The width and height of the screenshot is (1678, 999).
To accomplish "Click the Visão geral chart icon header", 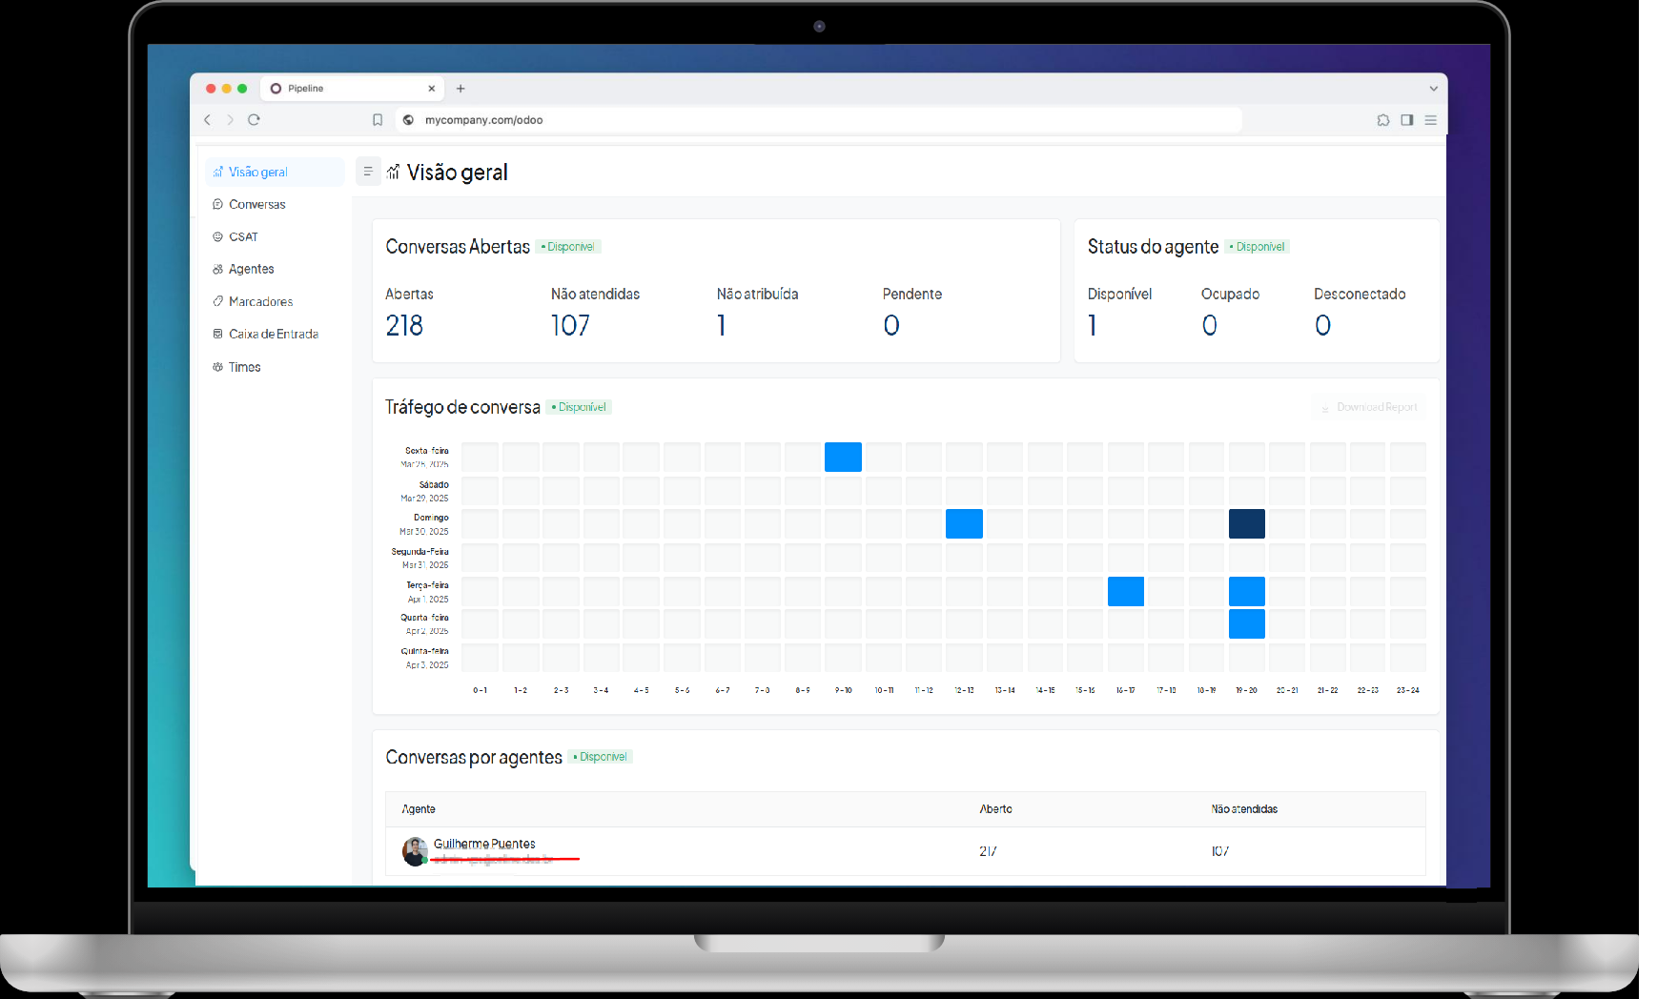I will [x=394, y=173].
